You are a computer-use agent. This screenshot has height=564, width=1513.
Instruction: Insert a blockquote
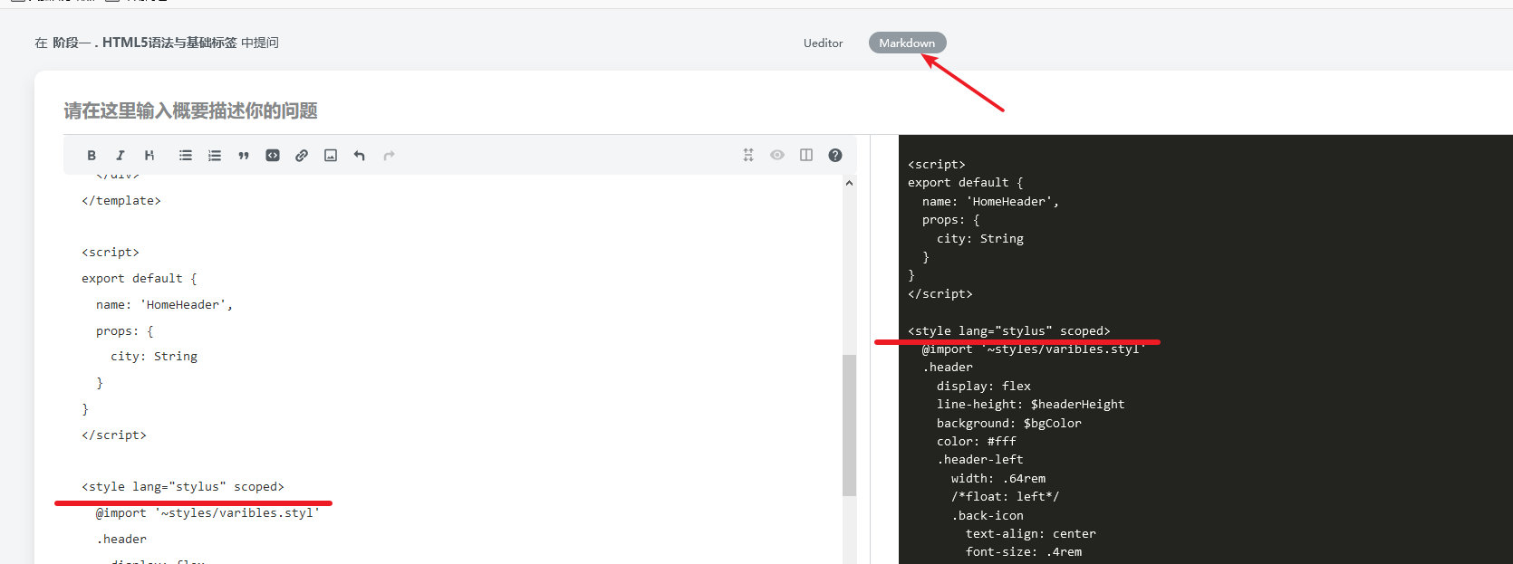[x=244, y=156]
